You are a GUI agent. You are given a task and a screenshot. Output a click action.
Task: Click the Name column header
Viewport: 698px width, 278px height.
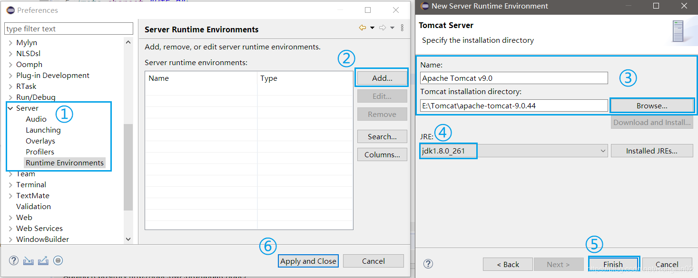click(x=201, y=78)
